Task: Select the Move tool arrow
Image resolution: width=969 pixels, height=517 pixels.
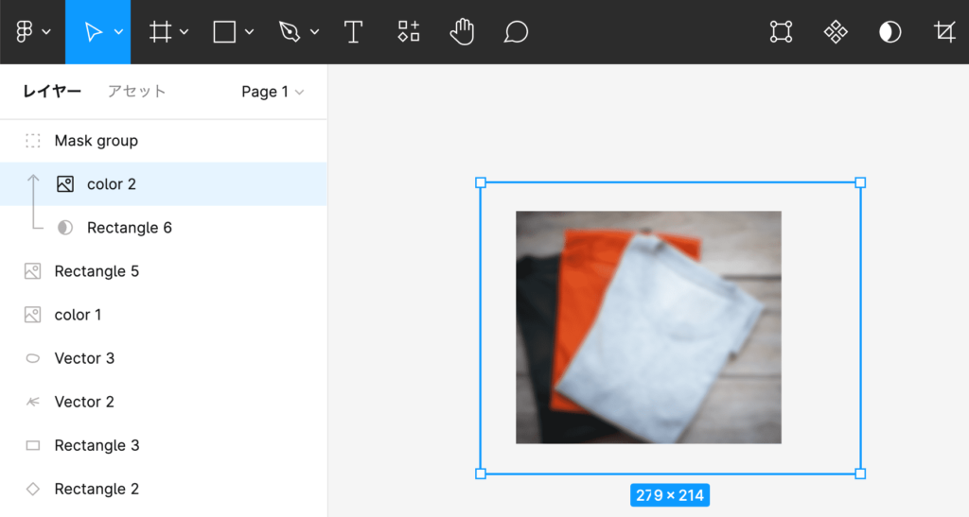Action: coord(93,32)
